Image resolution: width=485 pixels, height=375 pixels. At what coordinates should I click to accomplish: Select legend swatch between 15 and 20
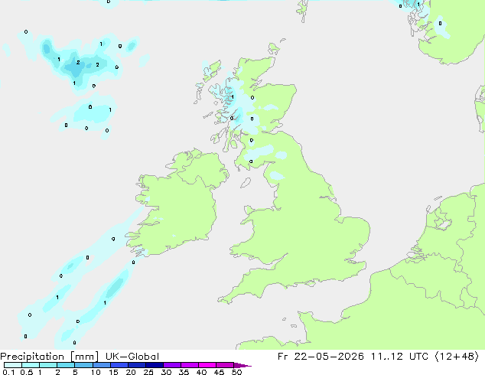[119, 365]
